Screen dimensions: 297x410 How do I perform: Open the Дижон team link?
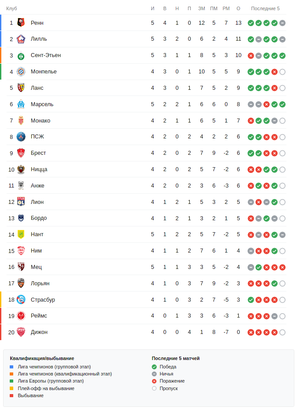point(39,332)
